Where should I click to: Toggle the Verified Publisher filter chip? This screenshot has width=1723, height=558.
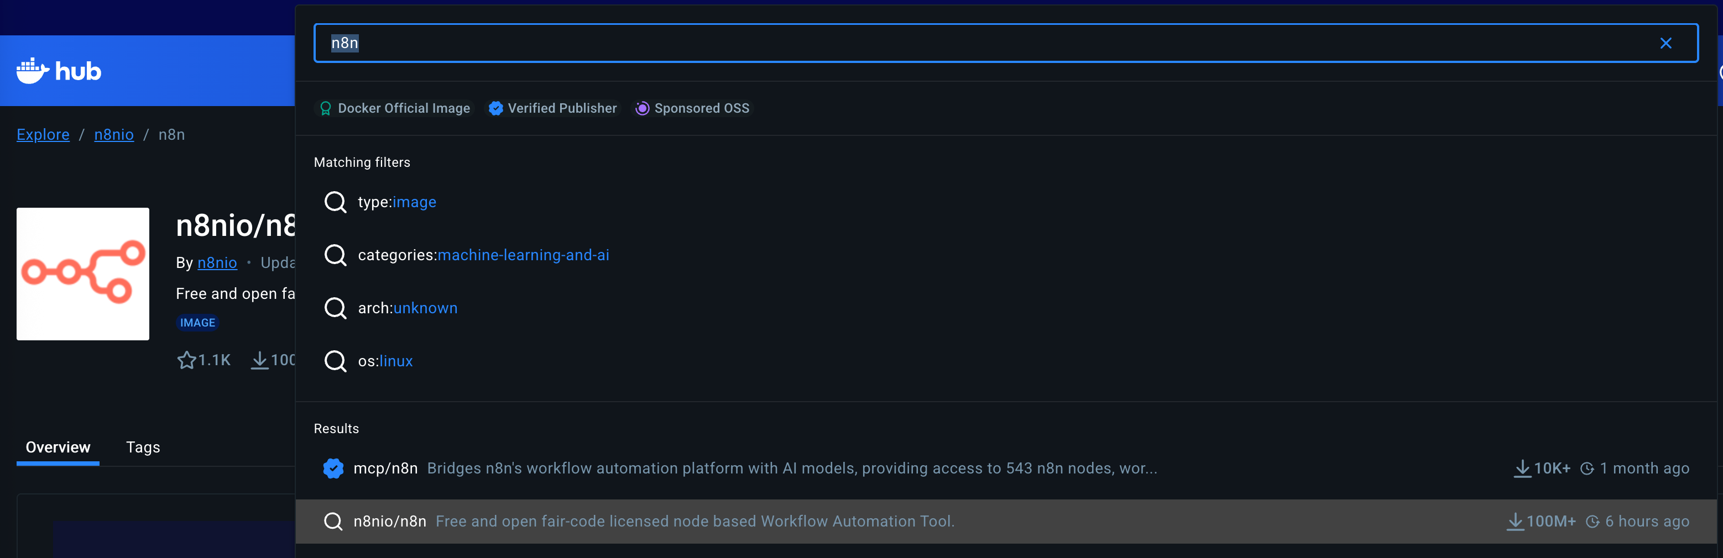pos(552,108)
